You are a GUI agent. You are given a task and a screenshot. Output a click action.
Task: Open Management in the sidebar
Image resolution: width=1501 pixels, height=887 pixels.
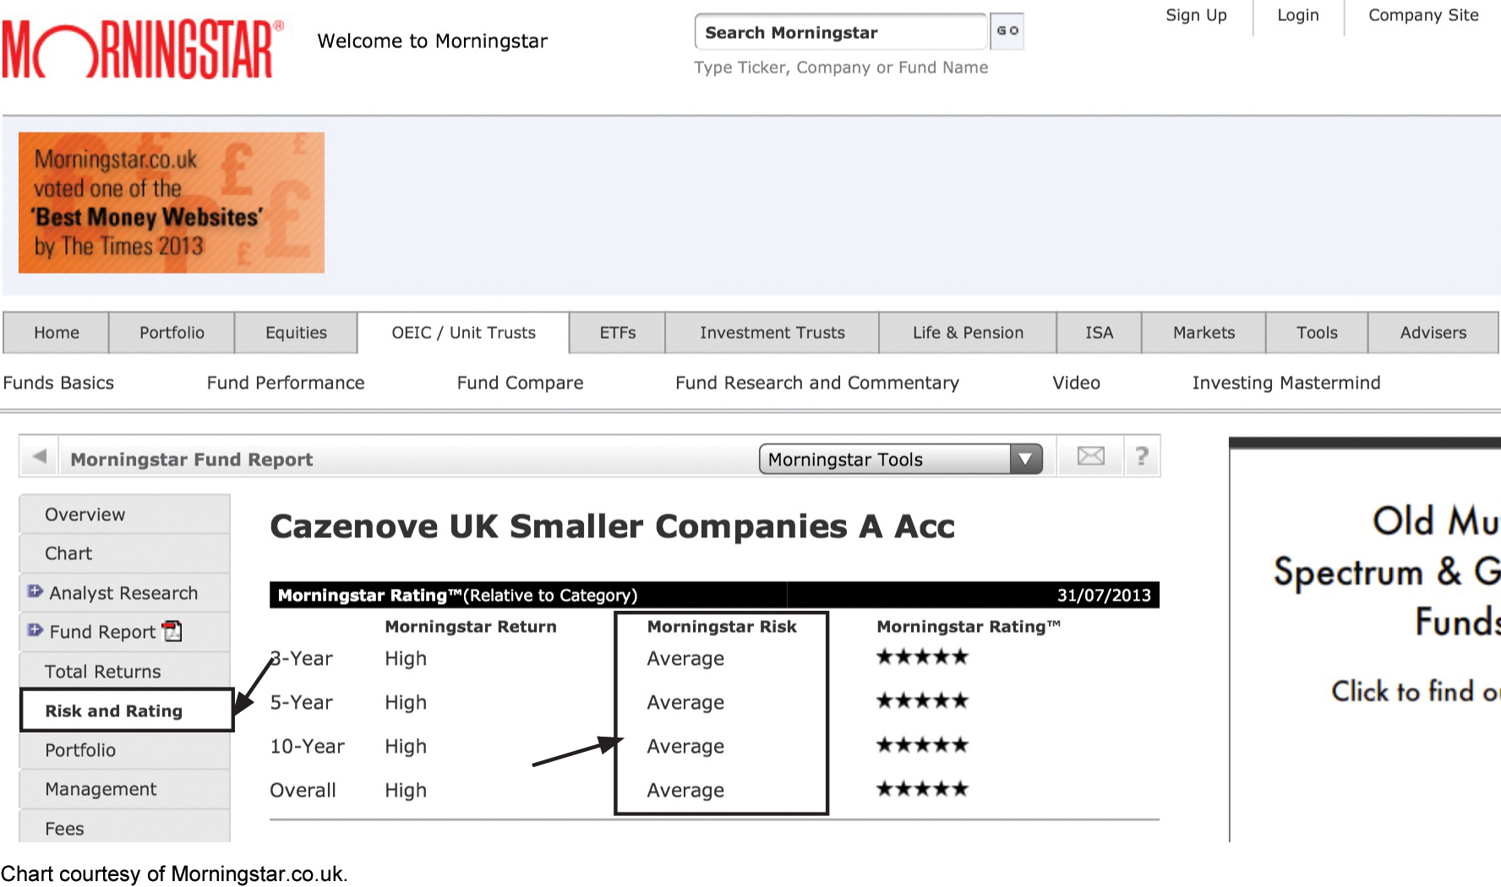point(124,789)
